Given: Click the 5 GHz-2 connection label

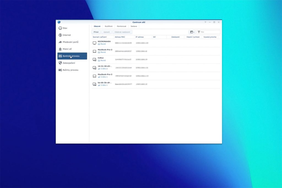Looking at the screenshot, I should (x=104, y=69).
